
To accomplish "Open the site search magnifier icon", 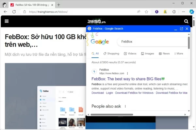I will coord(186,21).
